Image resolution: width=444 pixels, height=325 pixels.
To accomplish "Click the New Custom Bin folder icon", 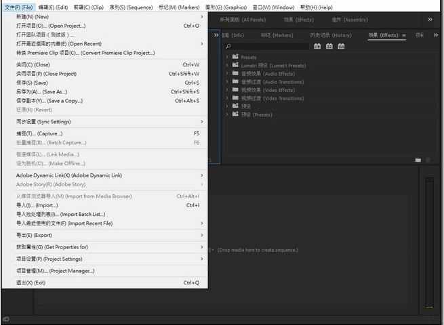I will (418, 160).
